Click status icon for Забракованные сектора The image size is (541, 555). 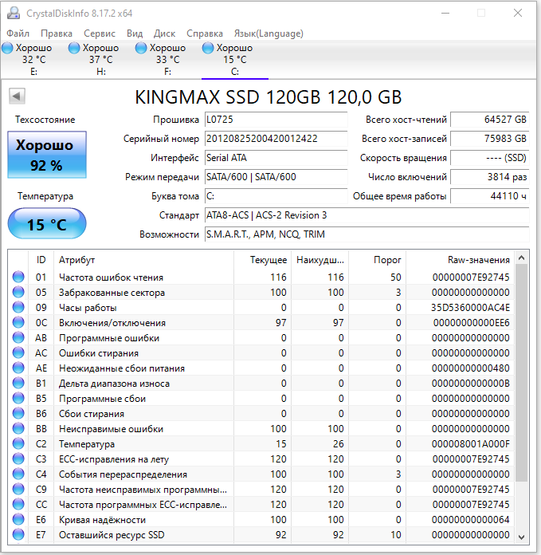[18, 292]
